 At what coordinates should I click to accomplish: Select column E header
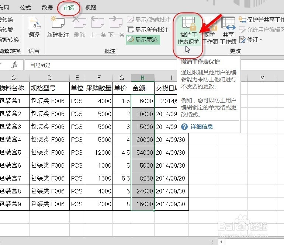pos(77,78)
